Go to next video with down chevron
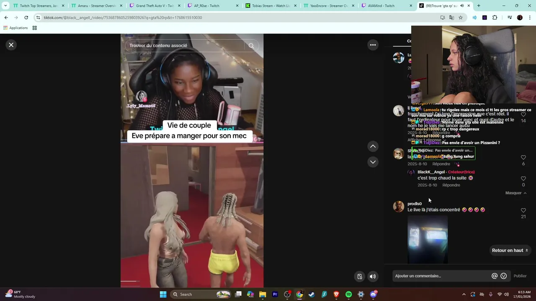The width and height of the screenshot is (536, 301). click(x=373, y=162)
